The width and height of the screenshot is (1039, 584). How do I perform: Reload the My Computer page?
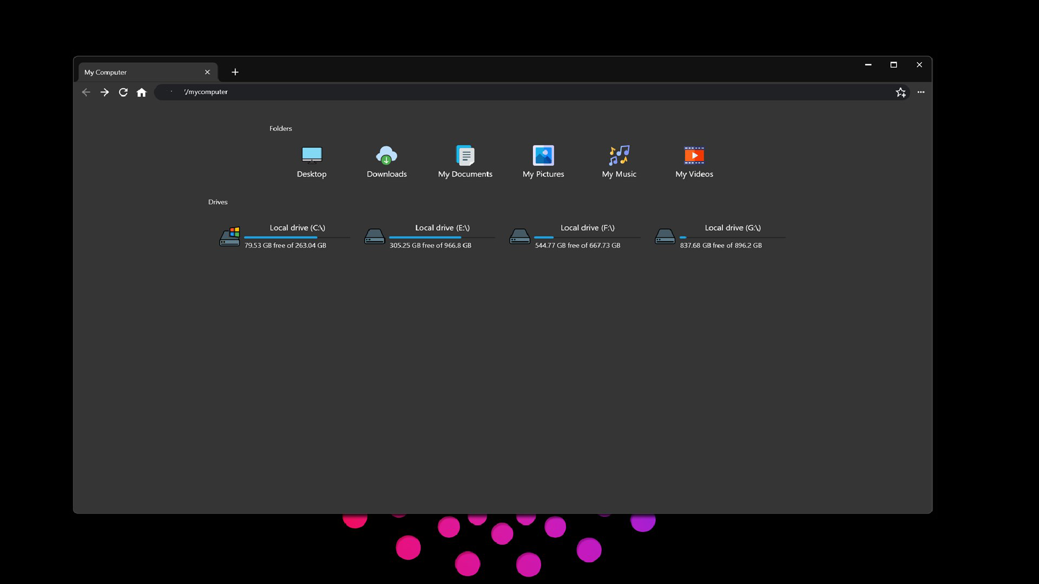click(x=123, y=92)
